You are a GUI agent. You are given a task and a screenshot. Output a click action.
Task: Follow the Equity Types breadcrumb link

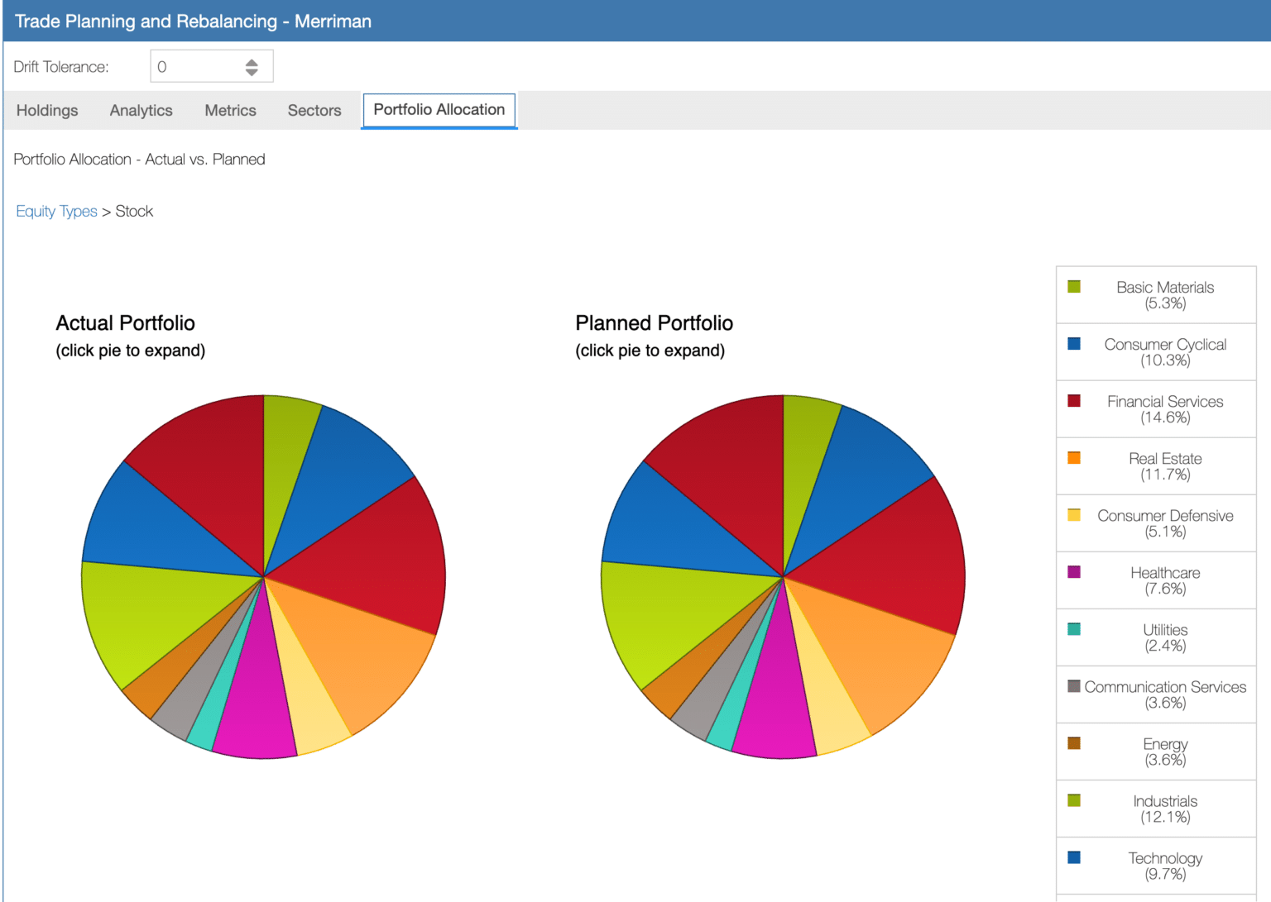pyautogui.click(x=56, y=212)
